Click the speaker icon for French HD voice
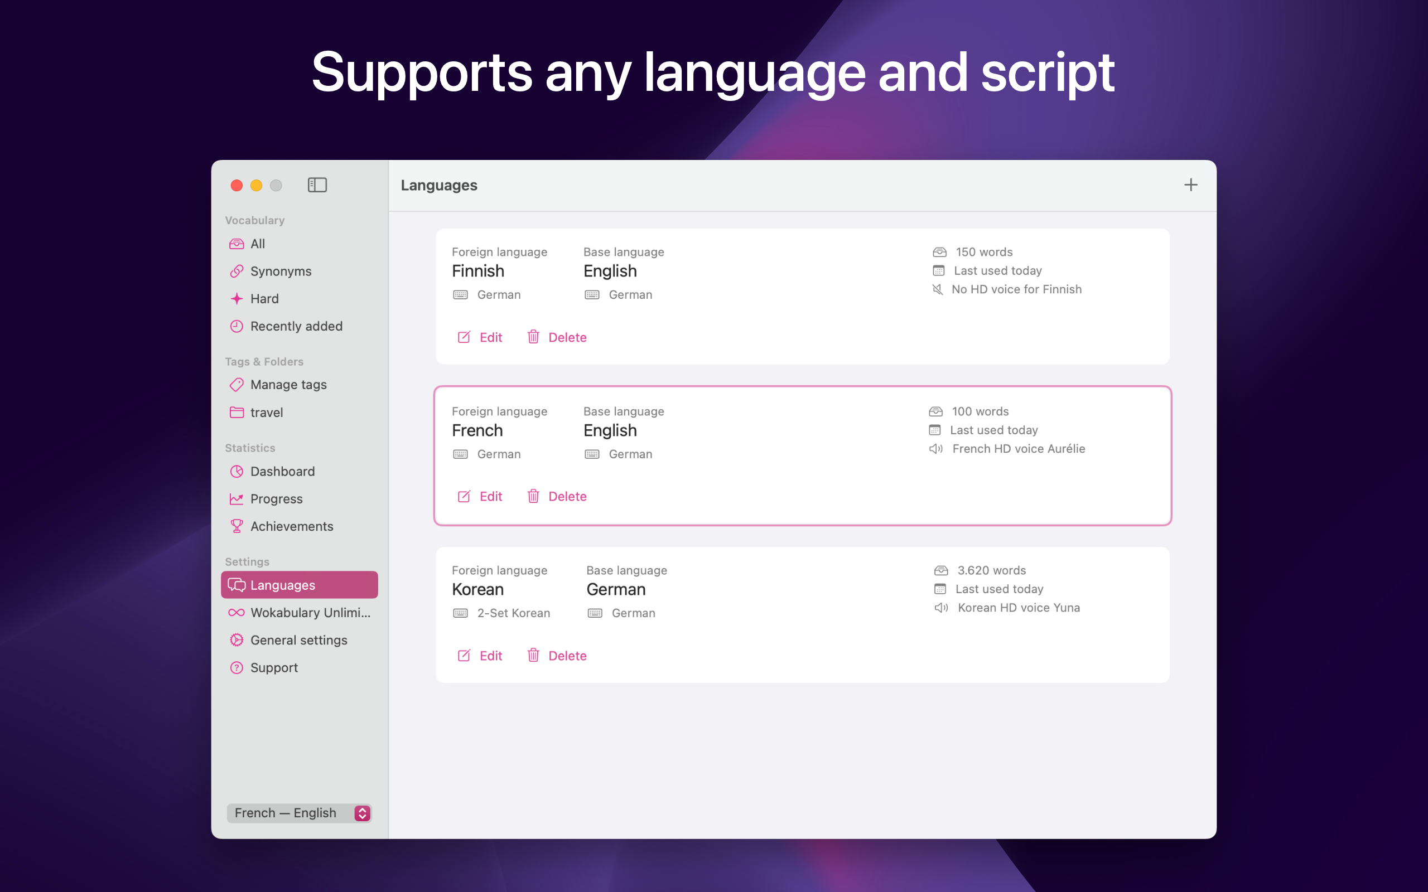This screenshot has width=1428, height=892. [x=936, y=449]
